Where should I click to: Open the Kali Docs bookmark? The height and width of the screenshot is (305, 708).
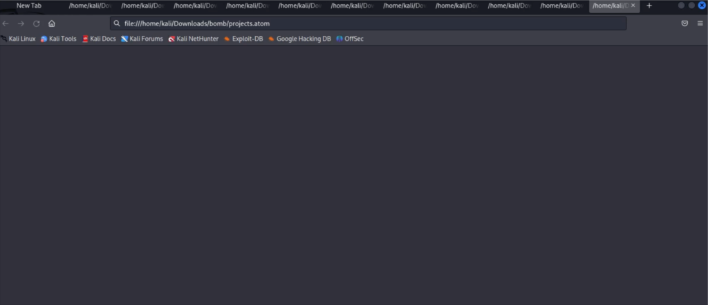[x=99, y=39]
